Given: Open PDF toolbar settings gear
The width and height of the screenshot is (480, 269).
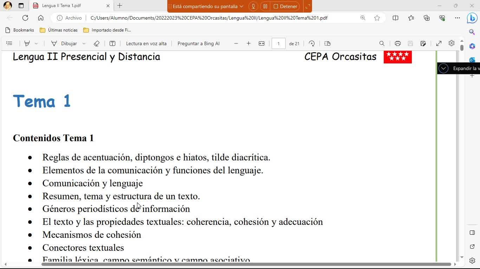Looking at the screenshot, I should coord(452,43).
